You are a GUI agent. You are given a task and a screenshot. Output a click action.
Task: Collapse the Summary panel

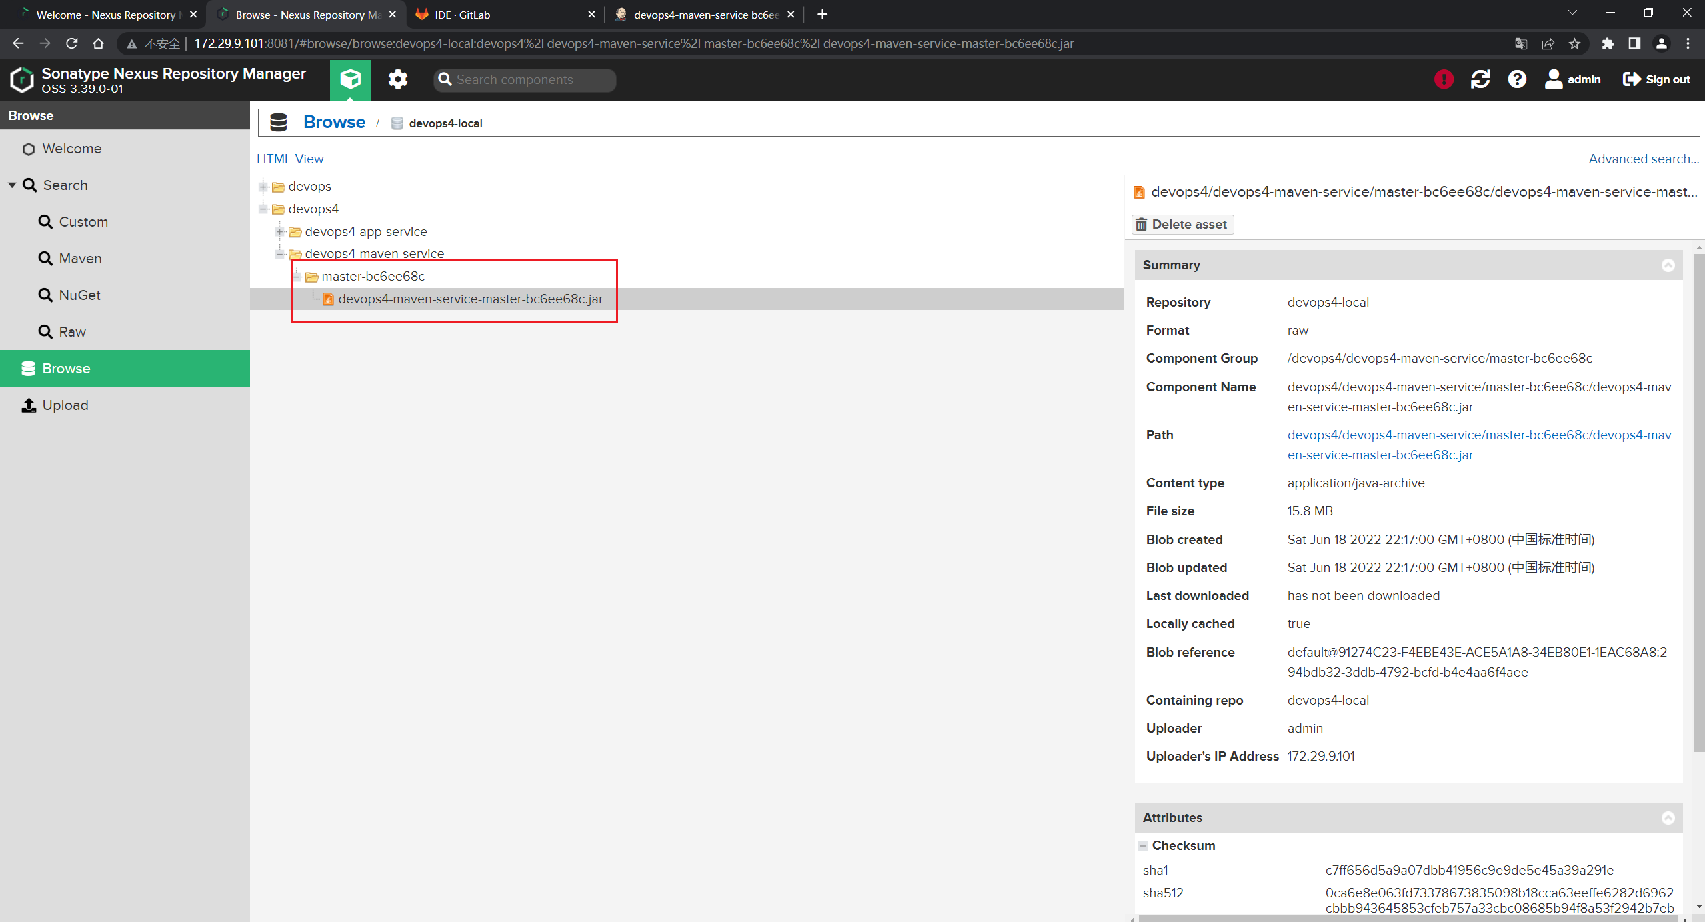[1668, 265]
